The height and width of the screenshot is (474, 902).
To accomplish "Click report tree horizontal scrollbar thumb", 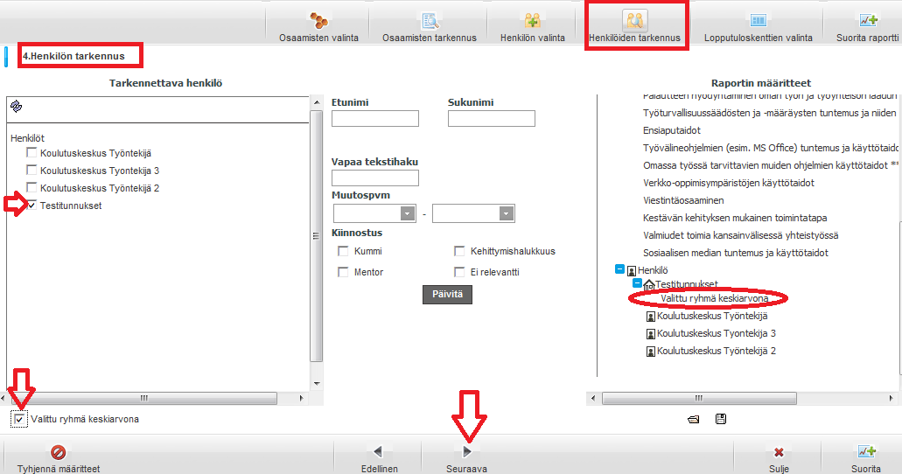I will pyautogui.click(x=699, y=398).
